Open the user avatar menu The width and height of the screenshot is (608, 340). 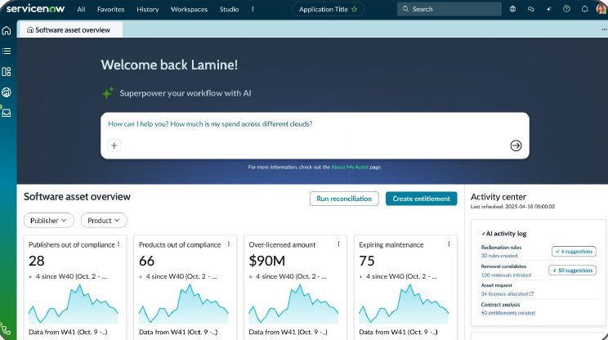click(x=601, y=9)
